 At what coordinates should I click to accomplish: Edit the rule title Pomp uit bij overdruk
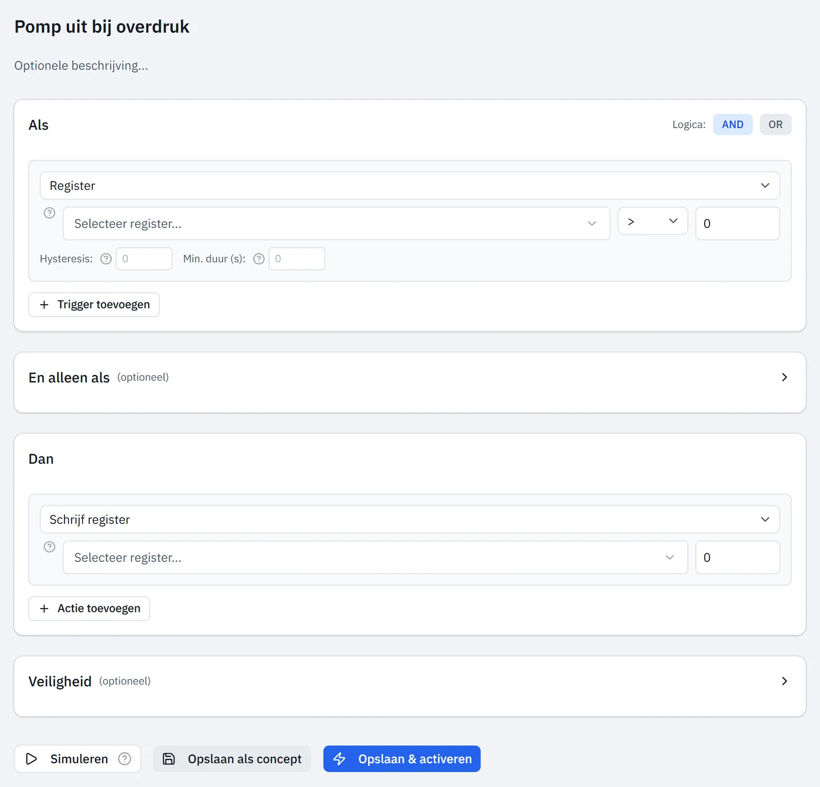(x=102, y=27)
